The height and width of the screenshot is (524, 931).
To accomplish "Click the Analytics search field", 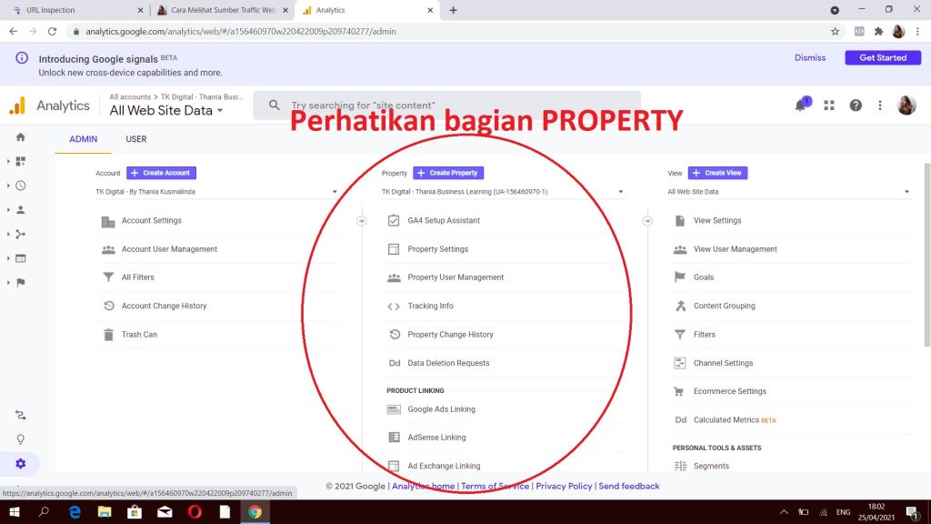I will tap(447, 106).
